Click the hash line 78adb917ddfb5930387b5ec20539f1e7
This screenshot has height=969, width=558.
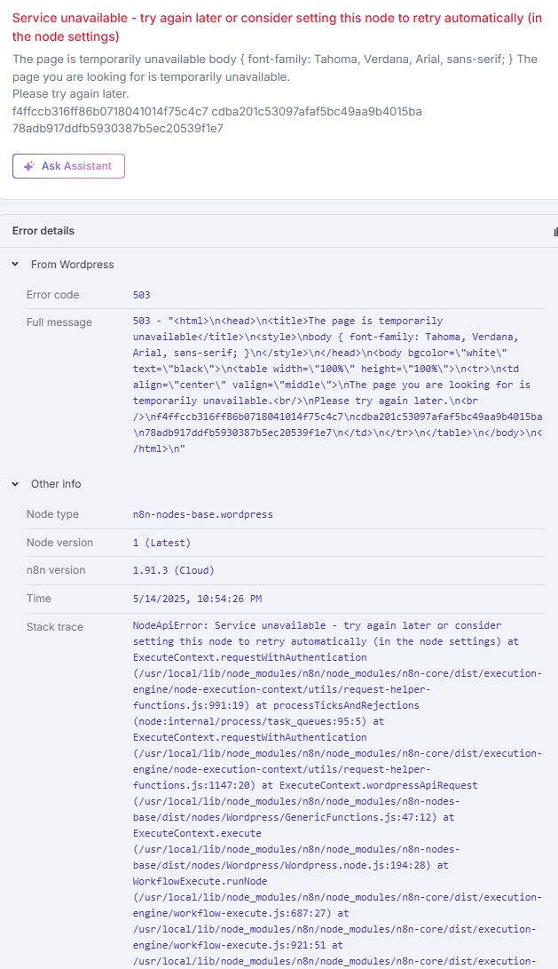click(118, 129)
